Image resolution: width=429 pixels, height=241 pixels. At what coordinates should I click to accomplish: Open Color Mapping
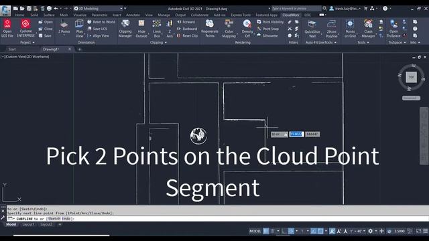click(229, 28)
